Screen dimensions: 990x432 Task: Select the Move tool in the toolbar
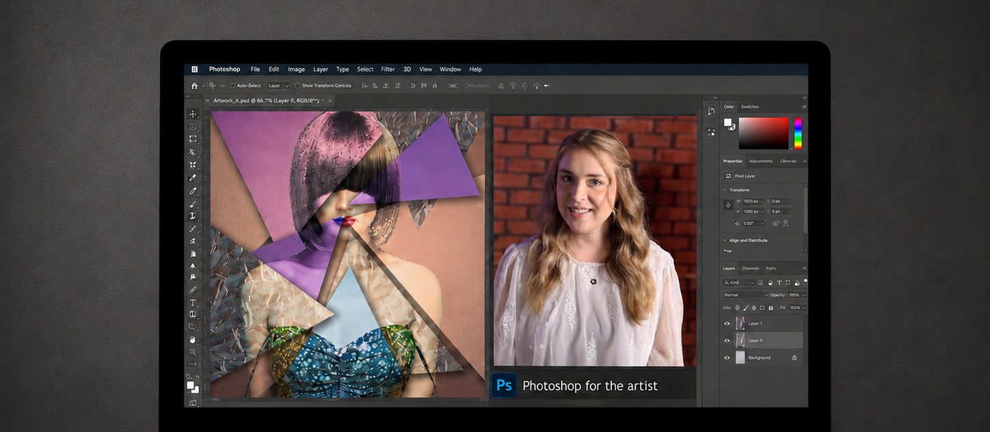[193, 113]
